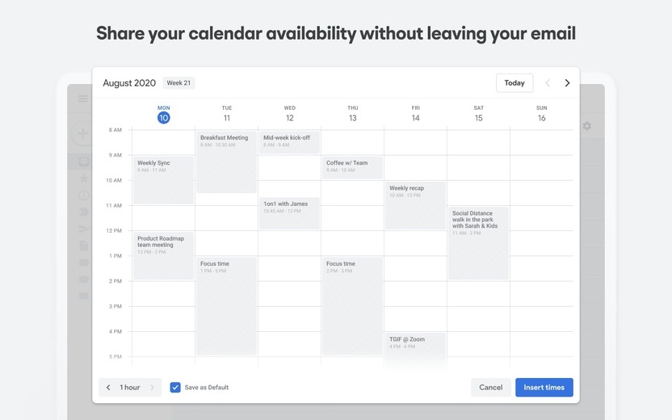Screen dimensions: 672x420
Task: Click the Today button
Action: (x=514, y=83)
